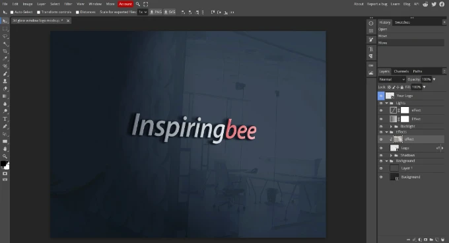Viewport: 449px width, 243px height.
Task: Select the Crop tool
Action: tap(5, 52)
